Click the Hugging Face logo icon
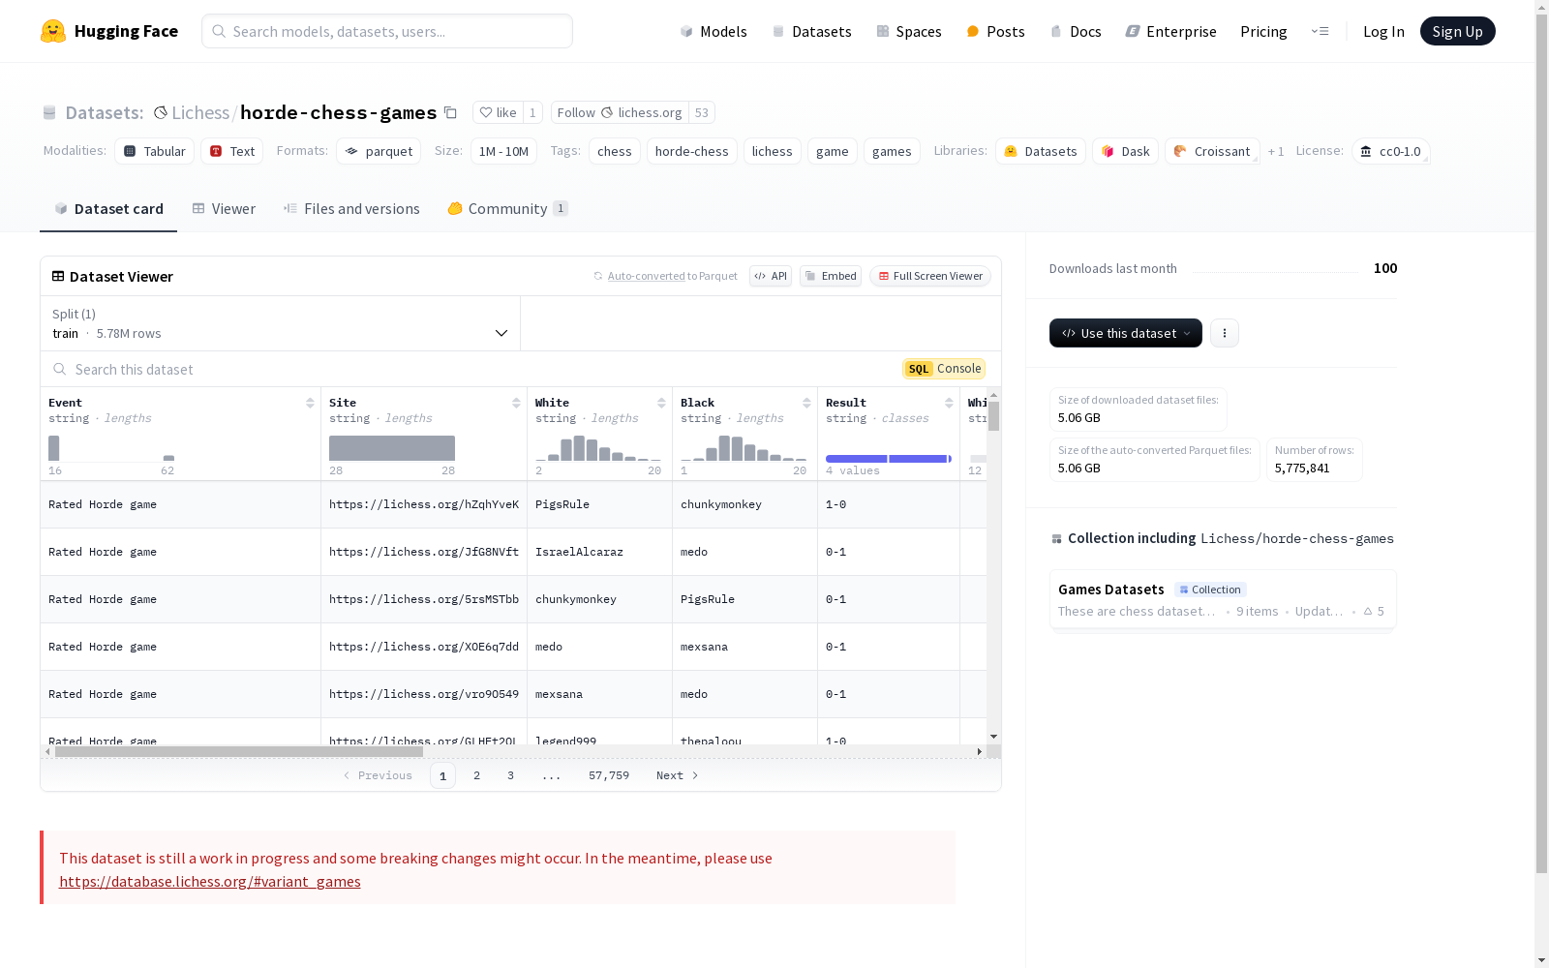 53,31
